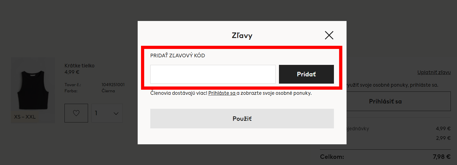The image size is (457, 165).
Task: Click the Zľavy dialog heading
Action: coord(242,35)
